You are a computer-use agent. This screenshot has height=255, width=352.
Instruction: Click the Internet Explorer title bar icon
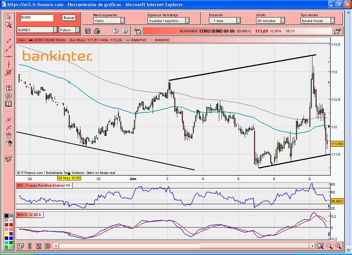coord(4,4)
